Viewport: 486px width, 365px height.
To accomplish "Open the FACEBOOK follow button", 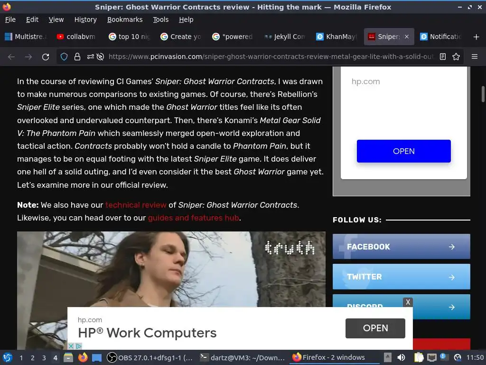I will click(x=402, y=247).
